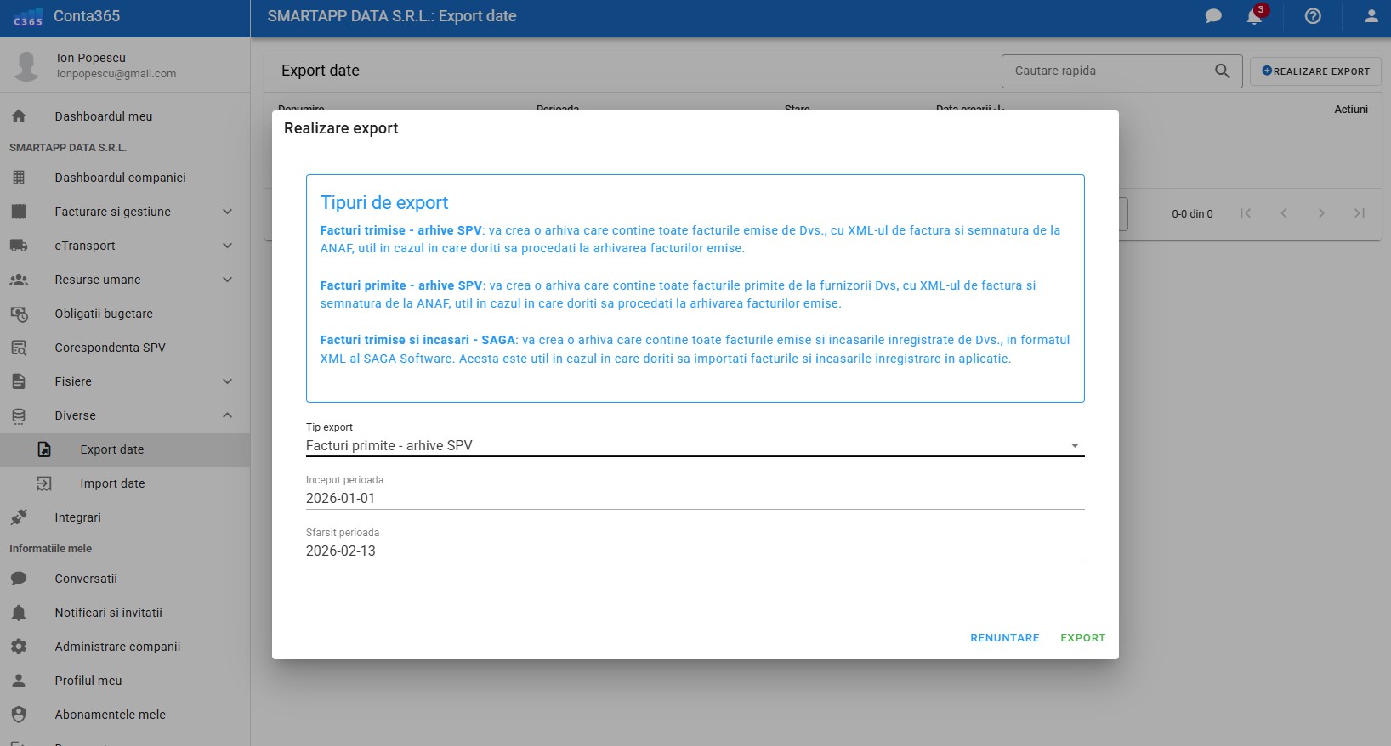This screenshot has height=746, width=1391.
Task: Click the Conta365 logo icon
Action: [28, 17]
